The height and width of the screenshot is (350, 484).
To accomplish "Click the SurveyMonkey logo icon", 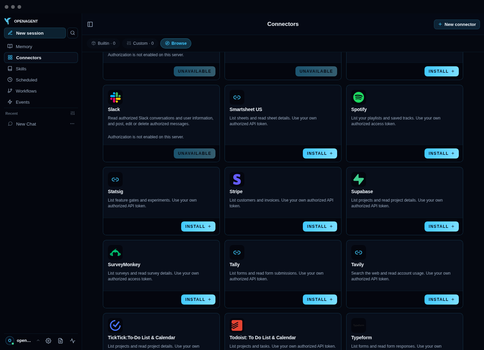I will pos(115,252).
